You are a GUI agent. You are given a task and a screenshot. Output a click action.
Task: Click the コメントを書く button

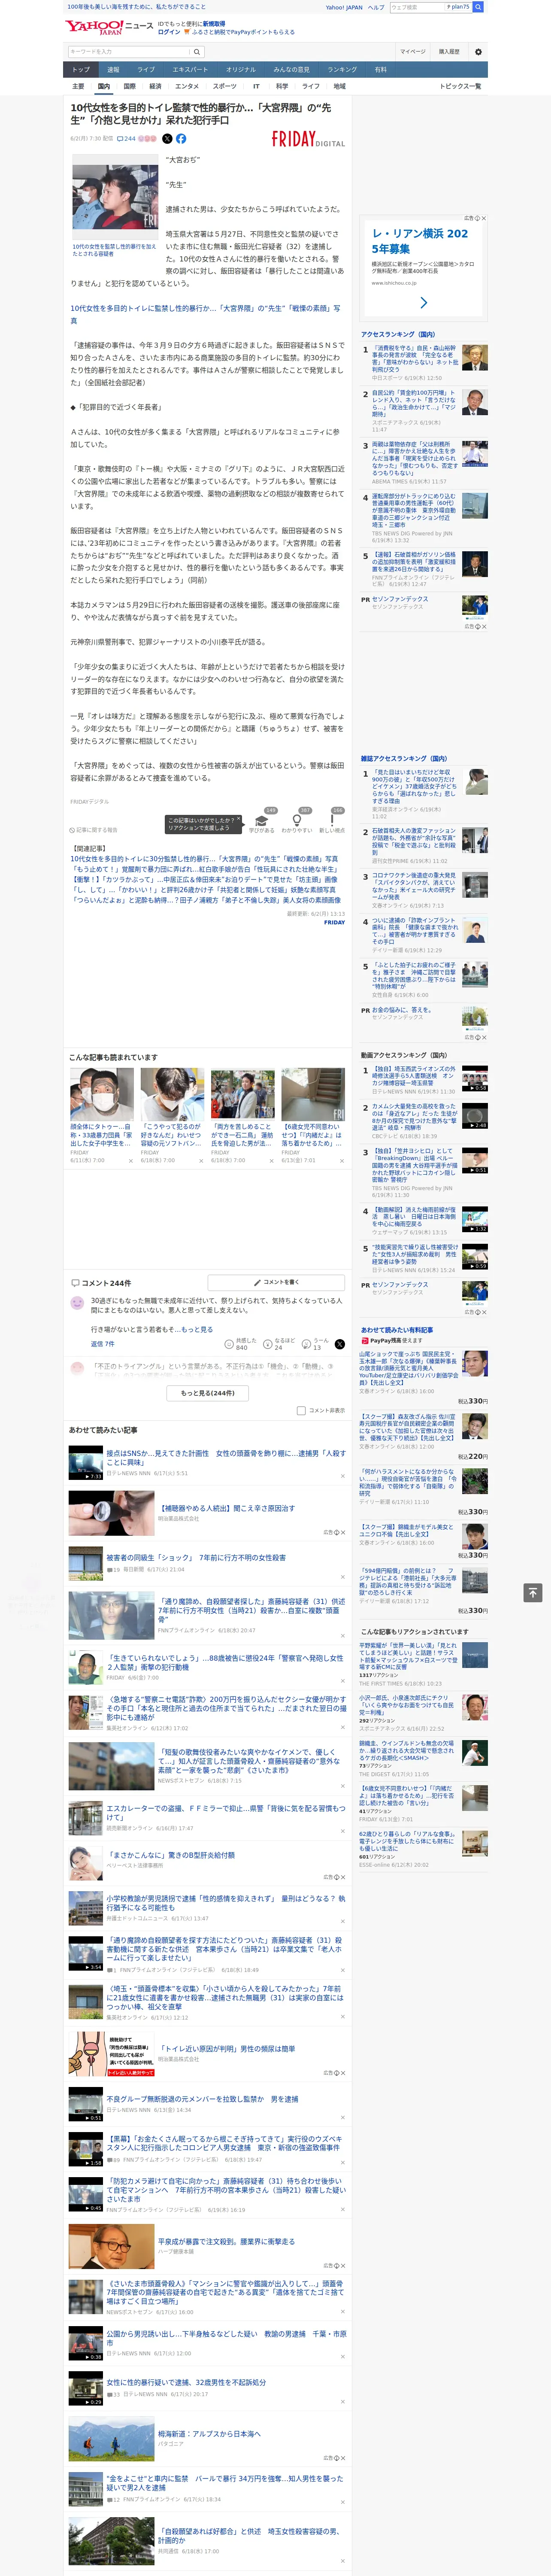coord(276,1282)
